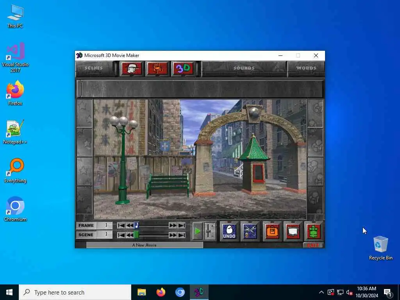Image resolution: width=400 pixels, height=300 pixels.
Task: Open the Words tools tab
Action: [306, 68]
